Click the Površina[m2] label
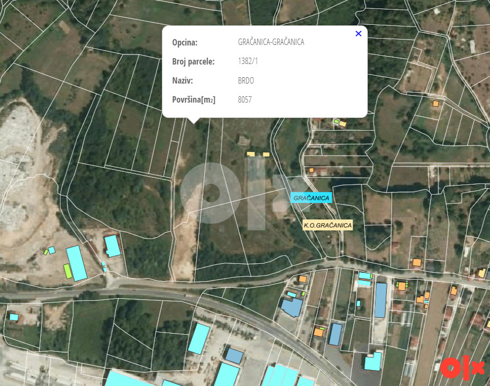The height and width of the screenshot is (386, 490). [x=194, y=99]
